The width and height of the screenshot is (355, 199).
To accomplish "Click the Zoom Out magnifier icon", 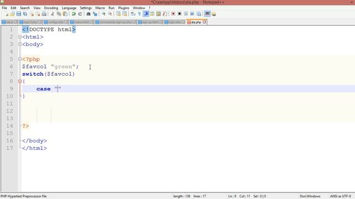I will [x=110, y=14].
